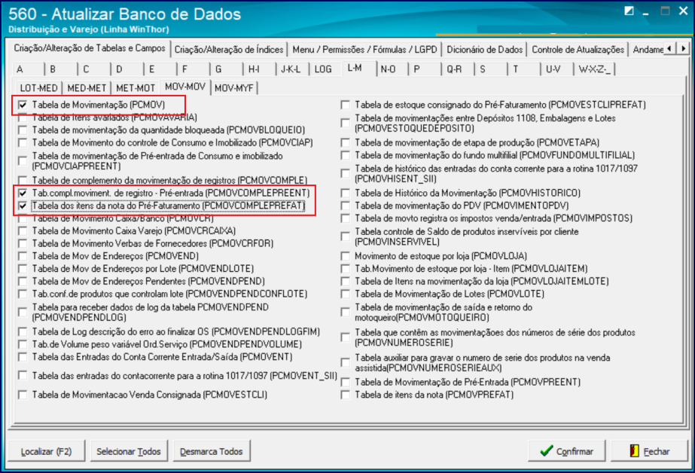Open the LOT-MED sub-tab
This screenshot has width=695, height=473.
click(x=38, y=88)
